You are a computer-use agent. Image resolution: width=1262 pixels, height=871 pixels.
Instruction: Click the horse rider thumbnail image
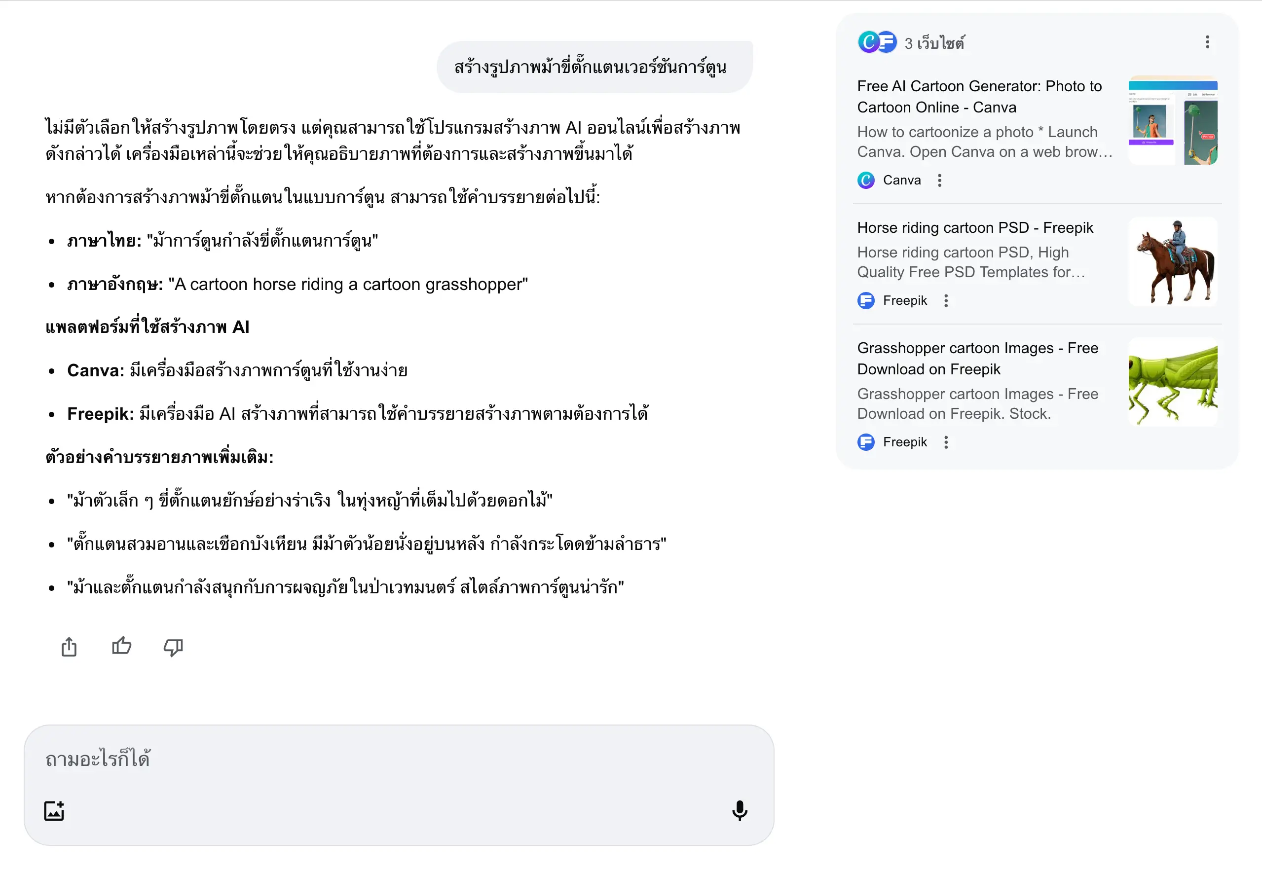(x=1173, y=262)
